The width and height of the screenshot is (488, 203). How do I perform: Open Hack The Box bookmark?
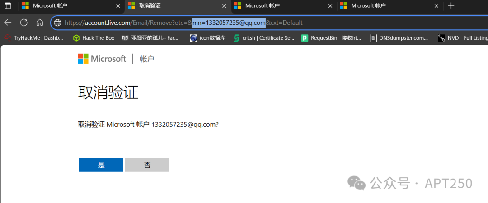(94, 38)
